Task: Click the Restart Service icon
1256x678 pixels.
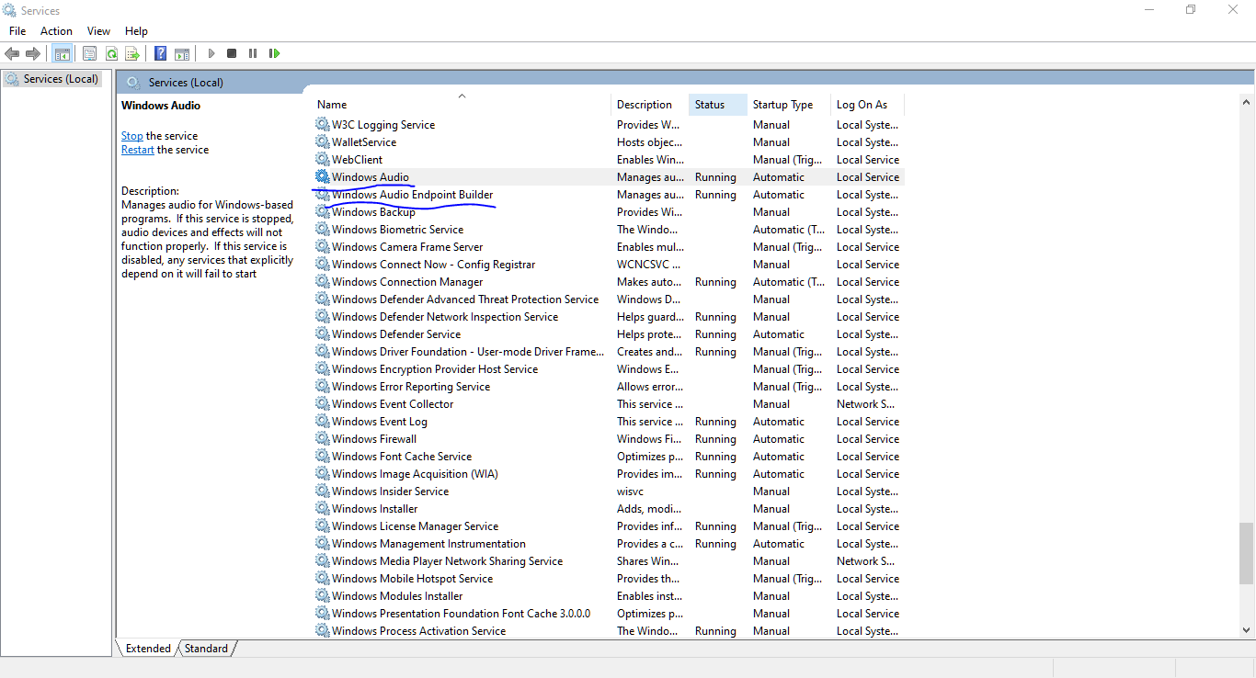Action: click(x=274, y=53)
